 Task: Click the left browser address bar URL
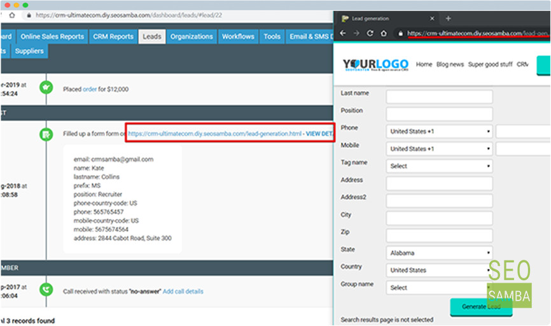point(129,15)
